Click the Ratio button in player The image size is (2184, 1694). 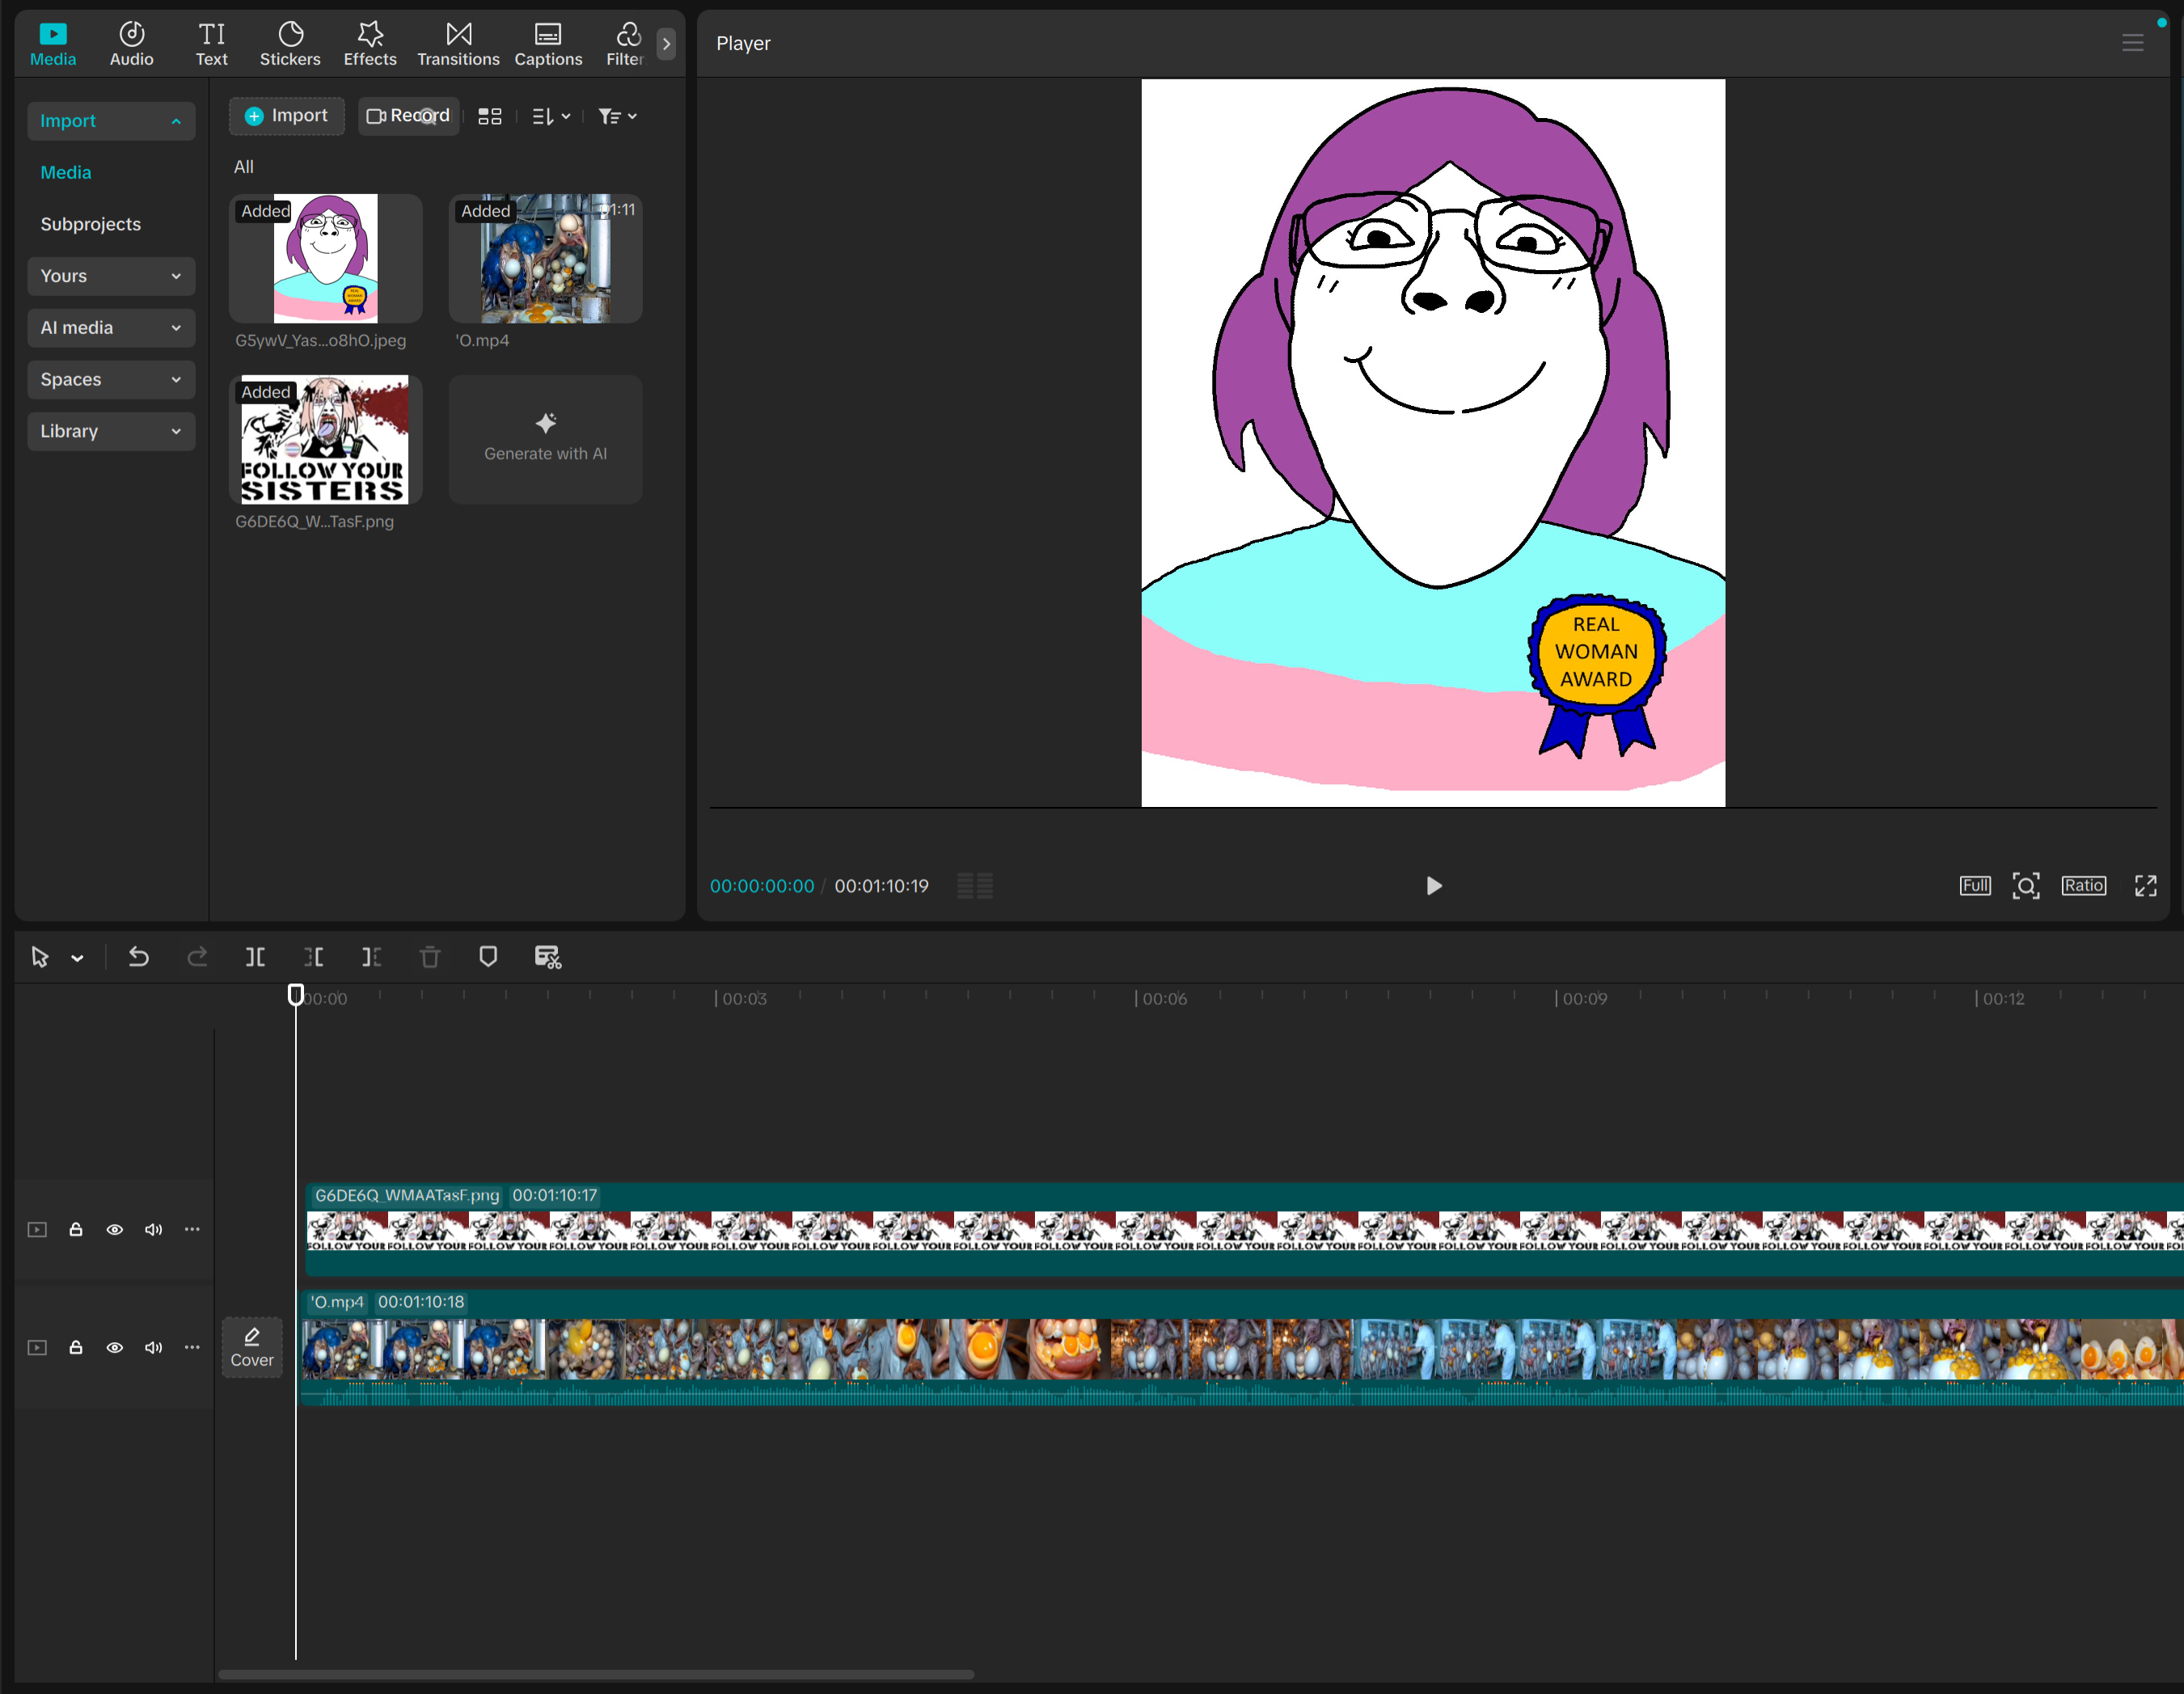pos(2083,886)
